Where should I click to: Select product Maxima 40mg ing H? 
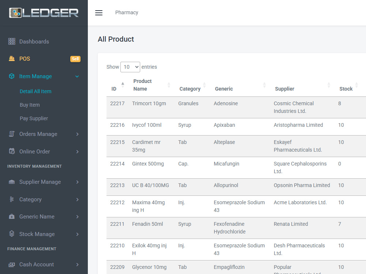click(149, 206)
